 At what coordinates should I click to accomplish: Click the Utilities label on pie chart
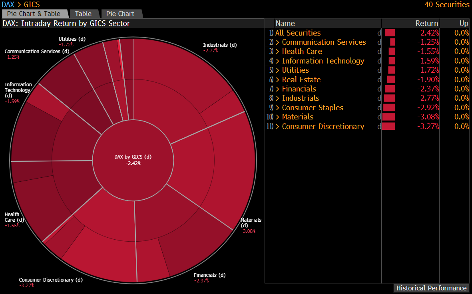click(x=72, y=39)
